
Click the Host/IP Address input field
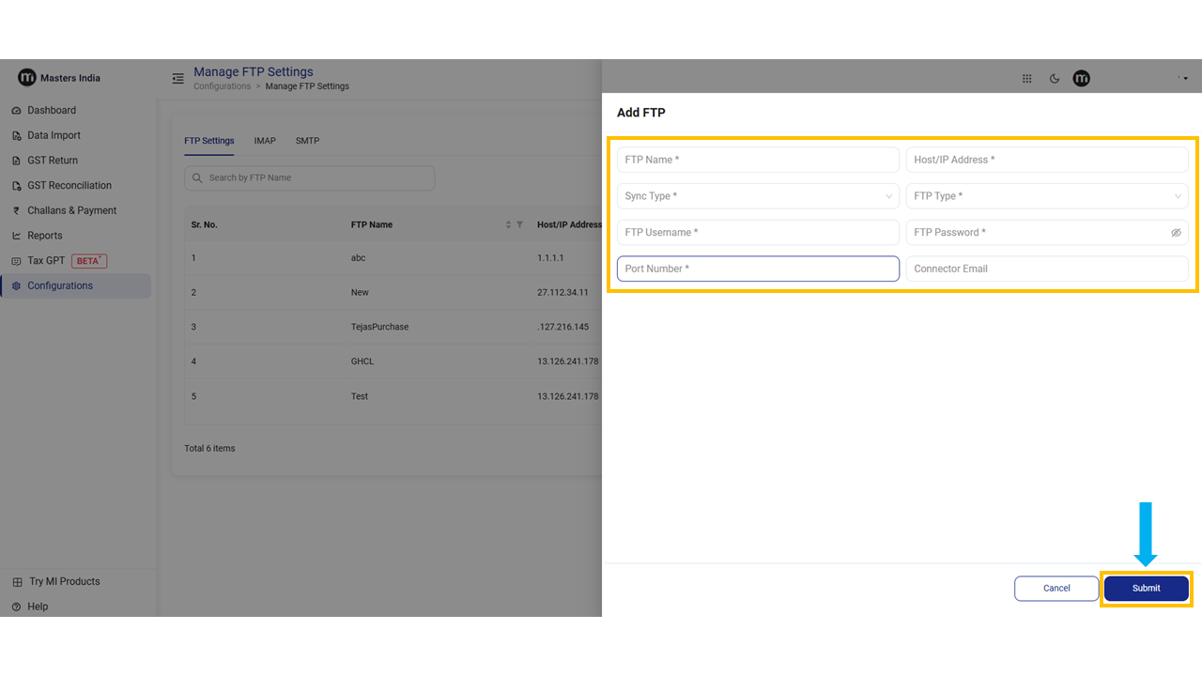coord(1047,160)
